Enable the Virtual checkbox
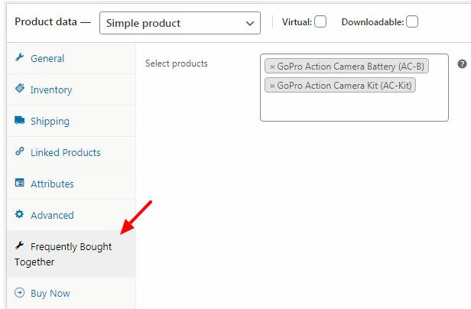 coord(320,22)
